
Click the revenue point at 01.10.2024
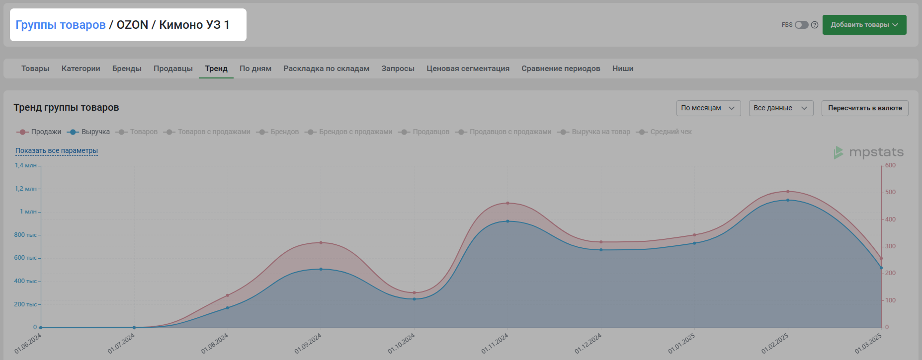click(414, 299)
